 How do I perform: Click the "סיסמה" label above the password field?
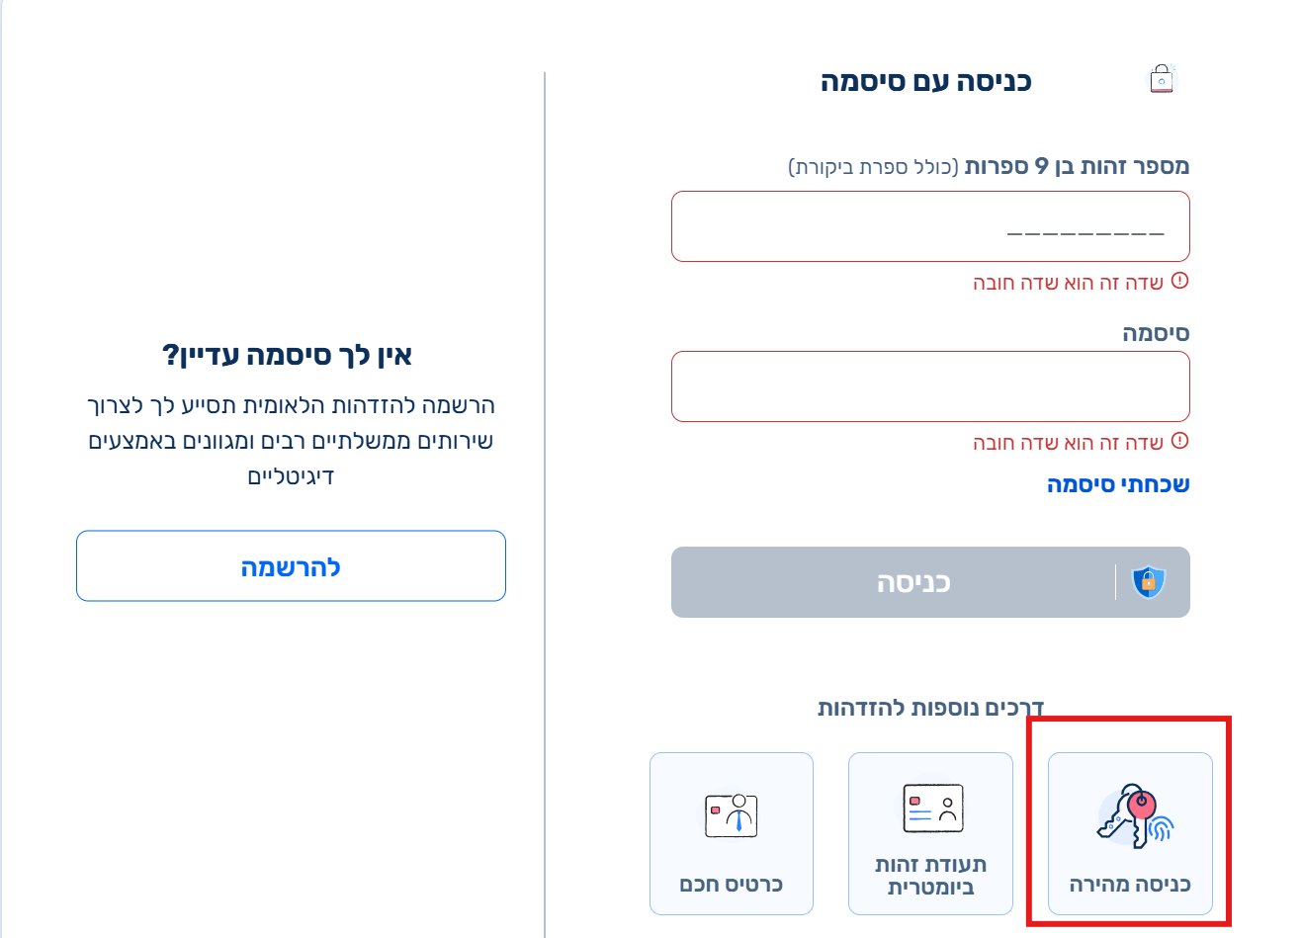tap(1155, 334)
